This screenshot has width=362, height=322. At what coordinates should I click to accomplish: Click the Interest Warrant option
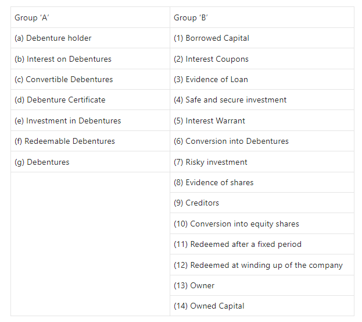(x=262, y=121)
